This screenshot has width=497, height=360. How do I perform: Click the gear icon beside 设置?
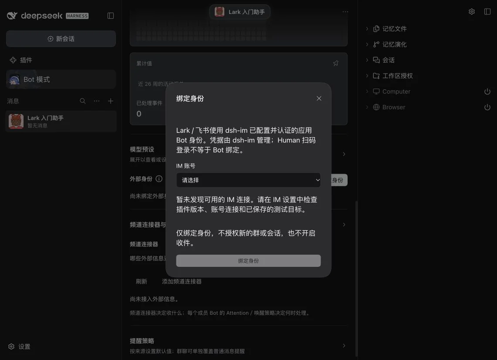click(x=11, y=347)
